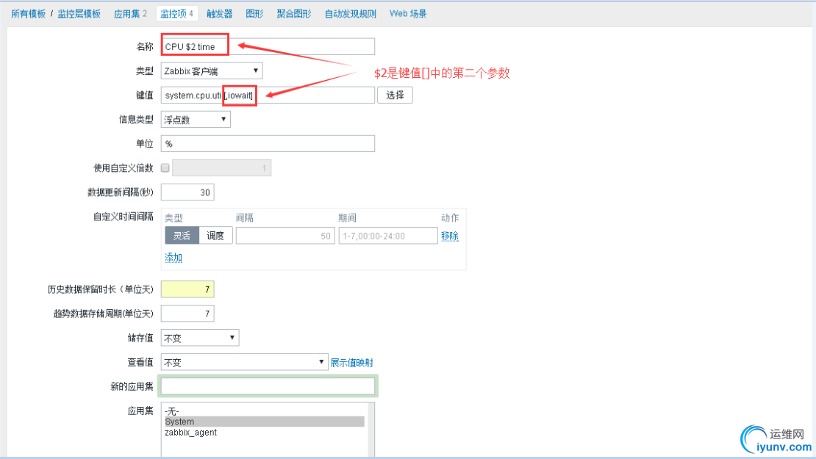The image size is (816, 459).
Task: Click the 间隔 field showing 50
Action: pos(285,236)
